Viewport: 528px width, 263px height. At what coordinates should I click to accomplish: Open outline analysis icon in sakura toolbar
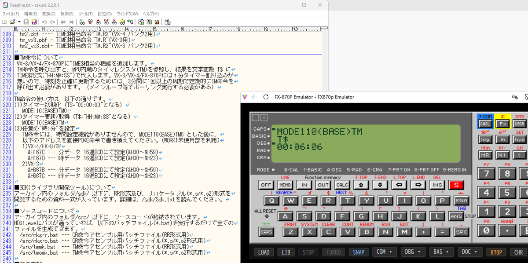coord(130,22)
